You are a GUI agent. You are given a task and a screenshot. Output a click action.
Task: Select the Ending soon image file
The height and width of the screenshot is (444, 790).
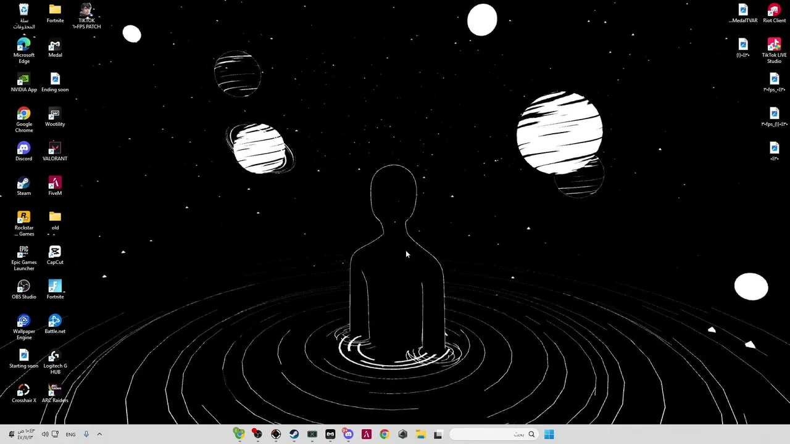(55, 83)
